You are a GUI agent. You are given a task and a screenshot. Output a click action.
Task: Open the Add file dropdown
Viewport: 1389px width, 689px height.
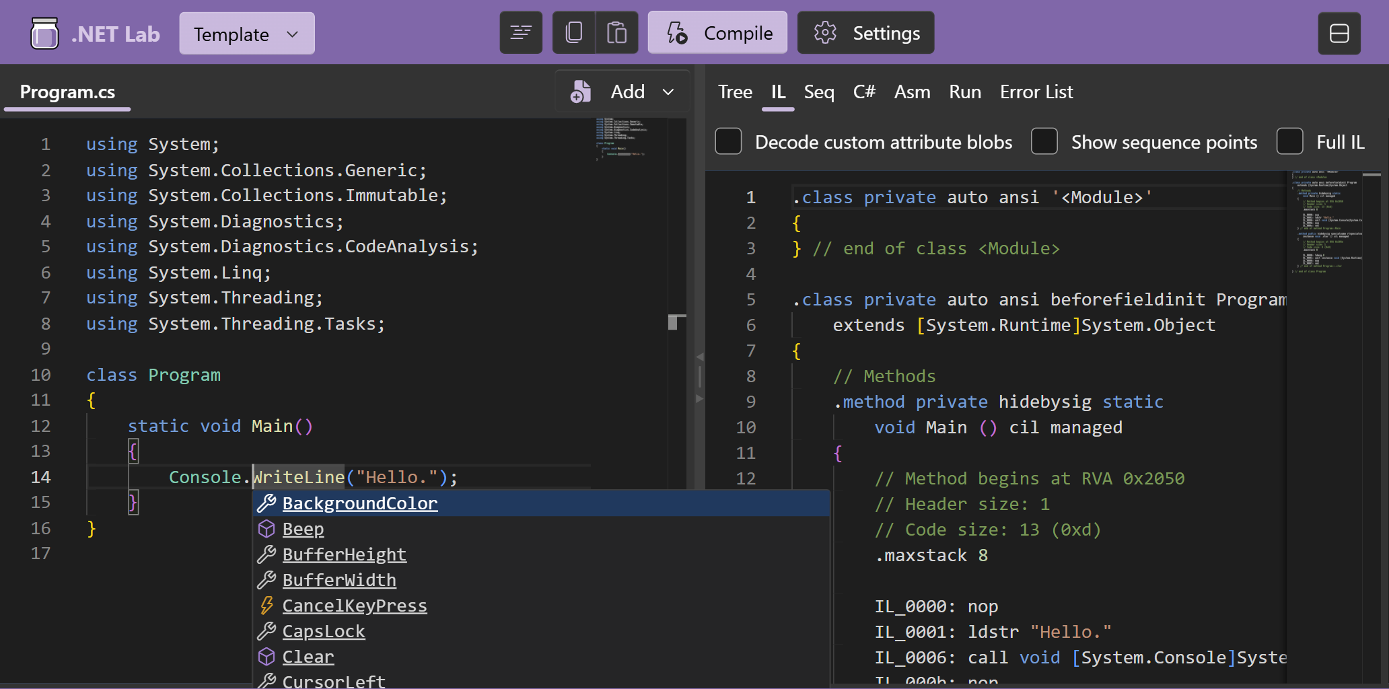tap(622, 92)
